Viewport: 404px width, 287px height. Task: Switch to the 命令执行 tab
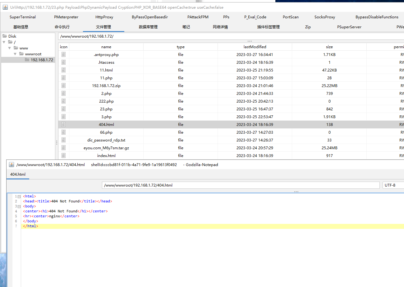tap(62, 27)
